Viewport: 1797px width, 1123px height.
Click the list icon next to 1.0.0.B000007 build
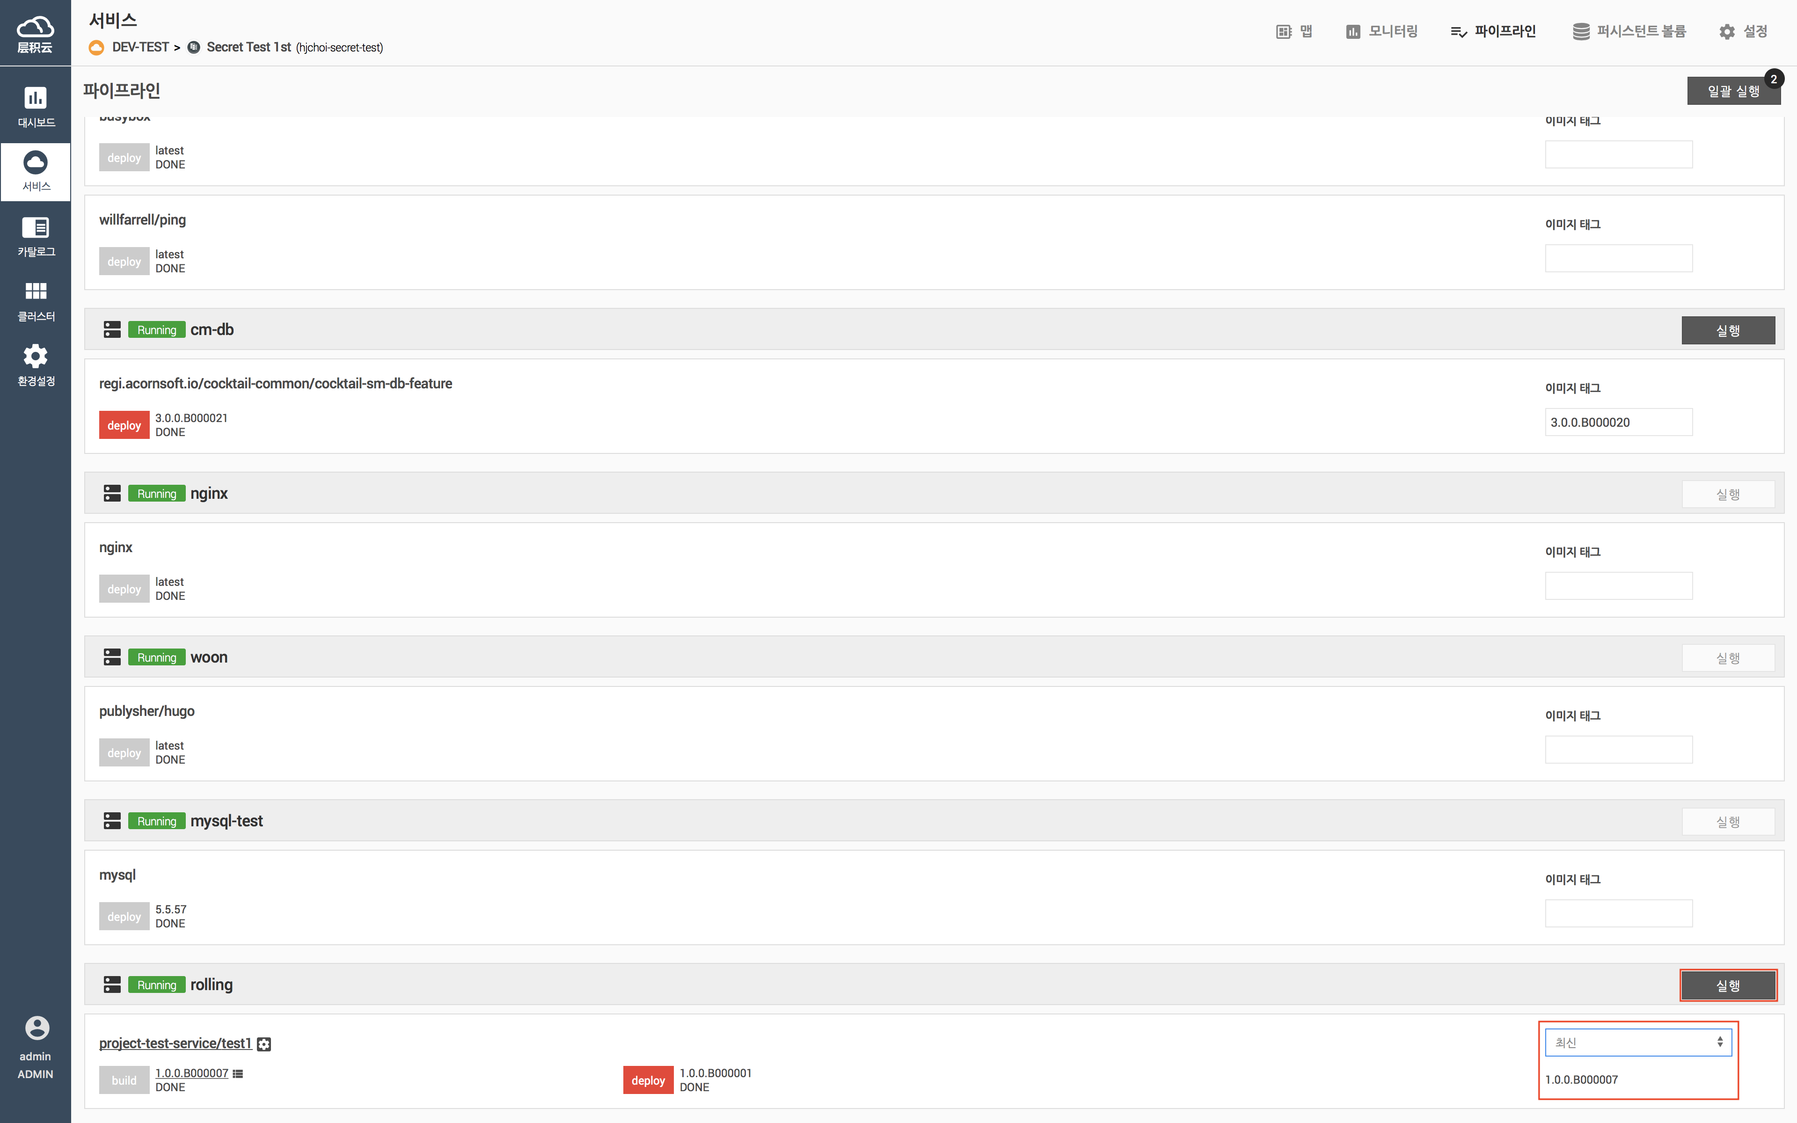(x=238, y=1073)
